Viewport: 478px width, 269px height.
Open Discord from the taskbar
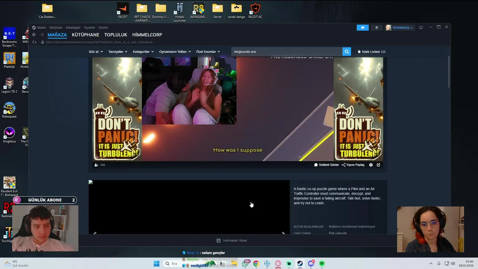tap(311, 264)
